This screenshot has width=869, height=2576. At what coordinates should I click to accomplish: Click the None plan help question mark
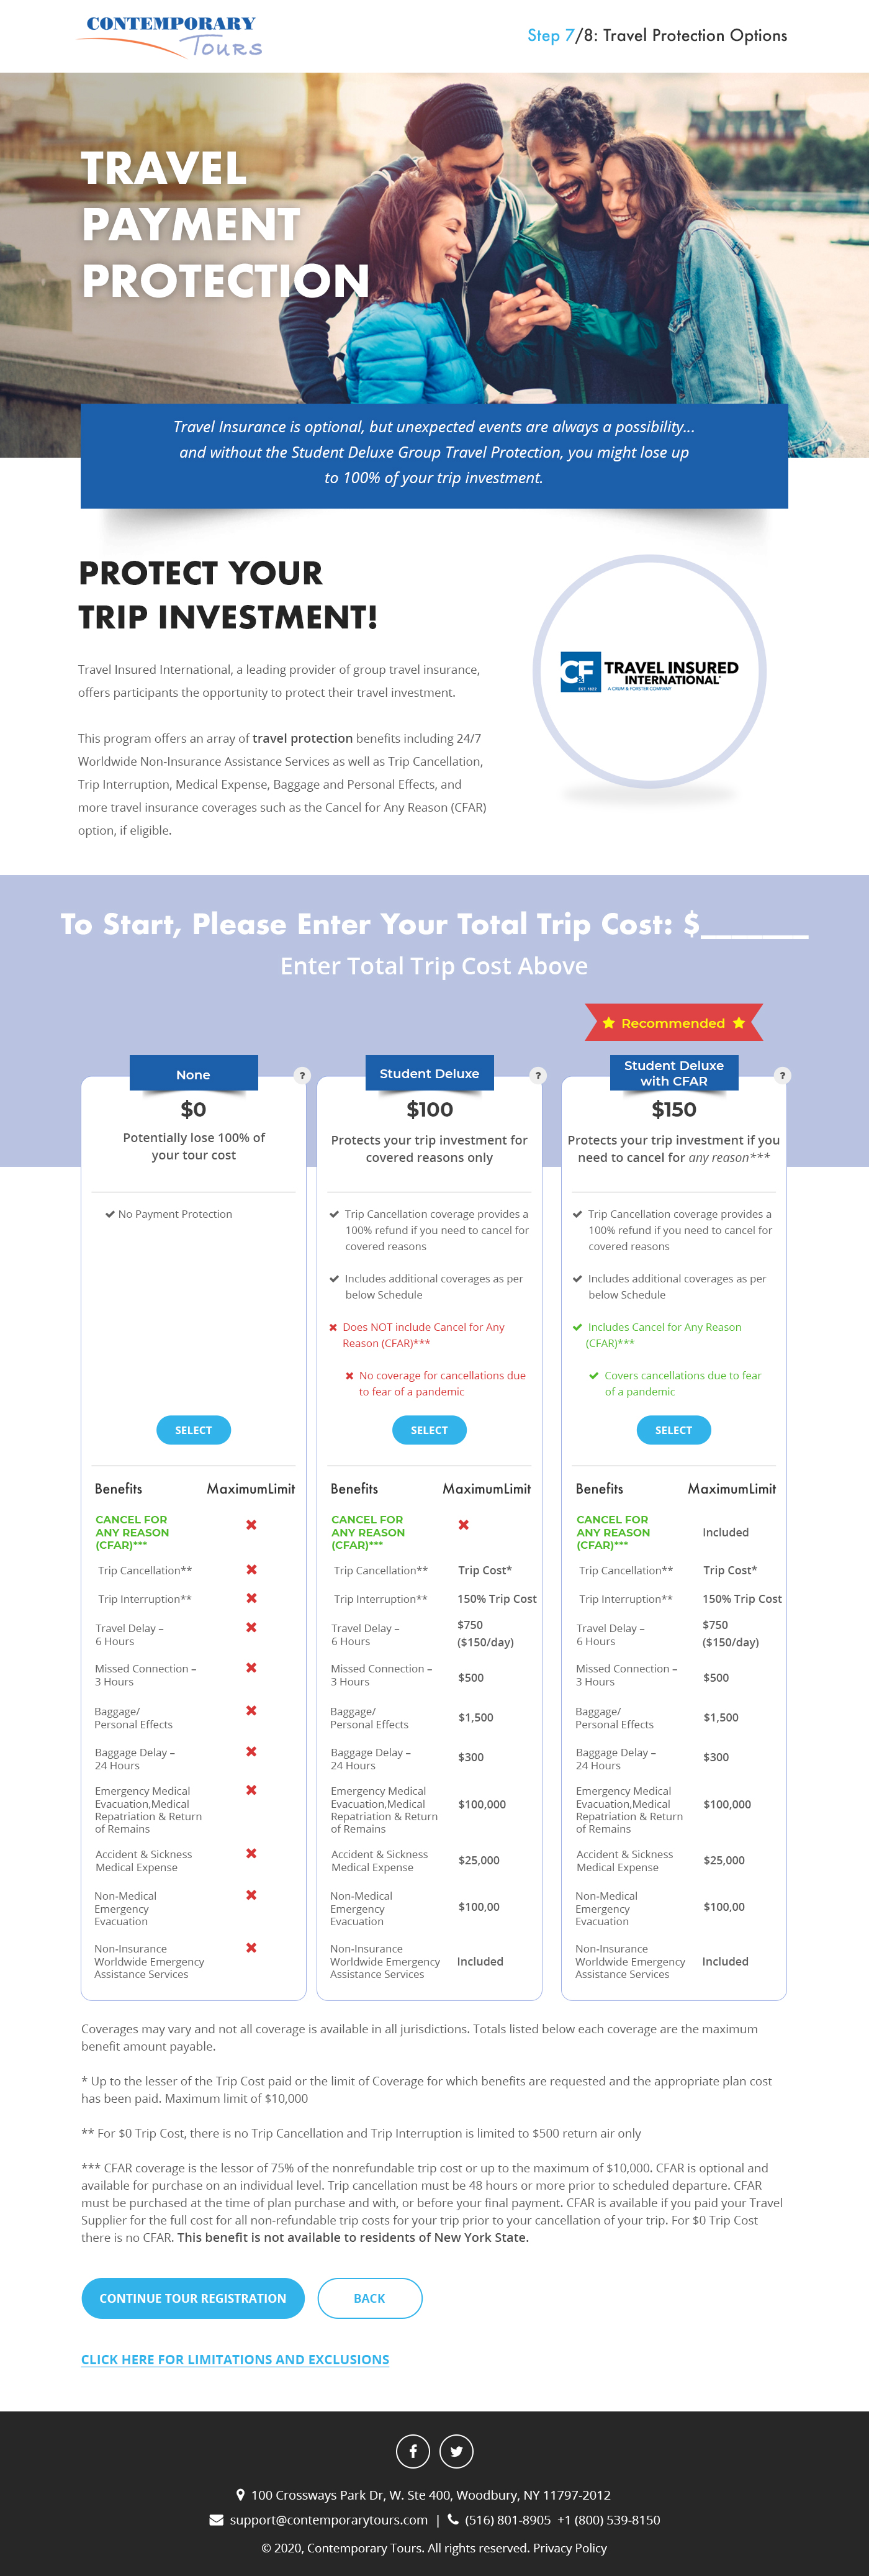[x=302, y=1075]
